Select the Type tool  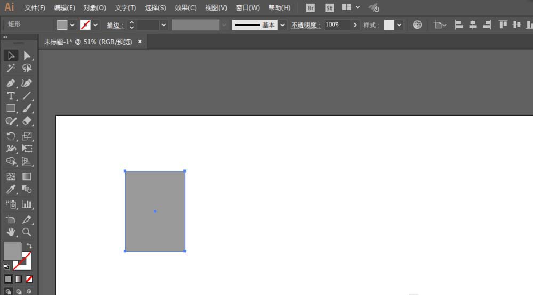[11, 96]
